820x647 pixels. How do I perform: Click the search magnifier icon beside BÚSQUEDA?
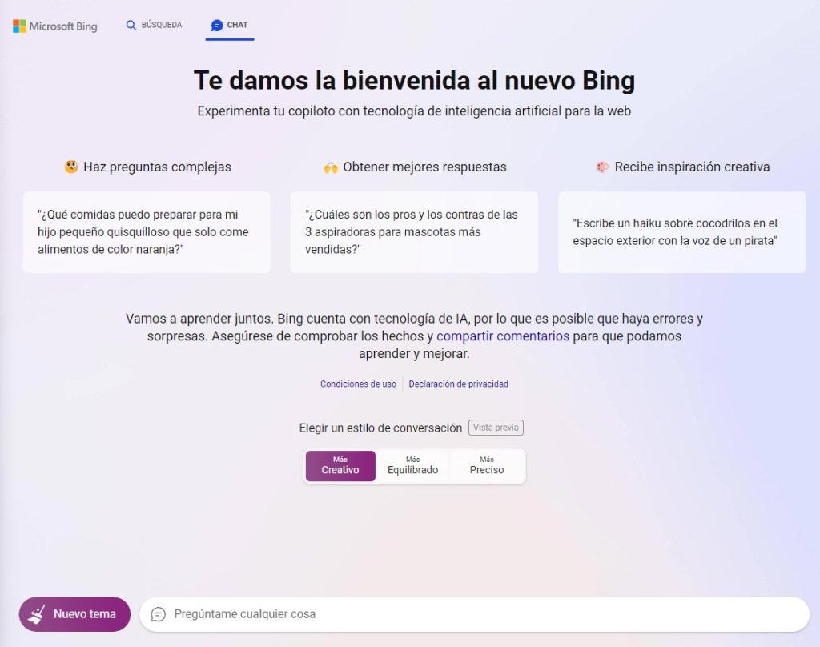[131, 25]
